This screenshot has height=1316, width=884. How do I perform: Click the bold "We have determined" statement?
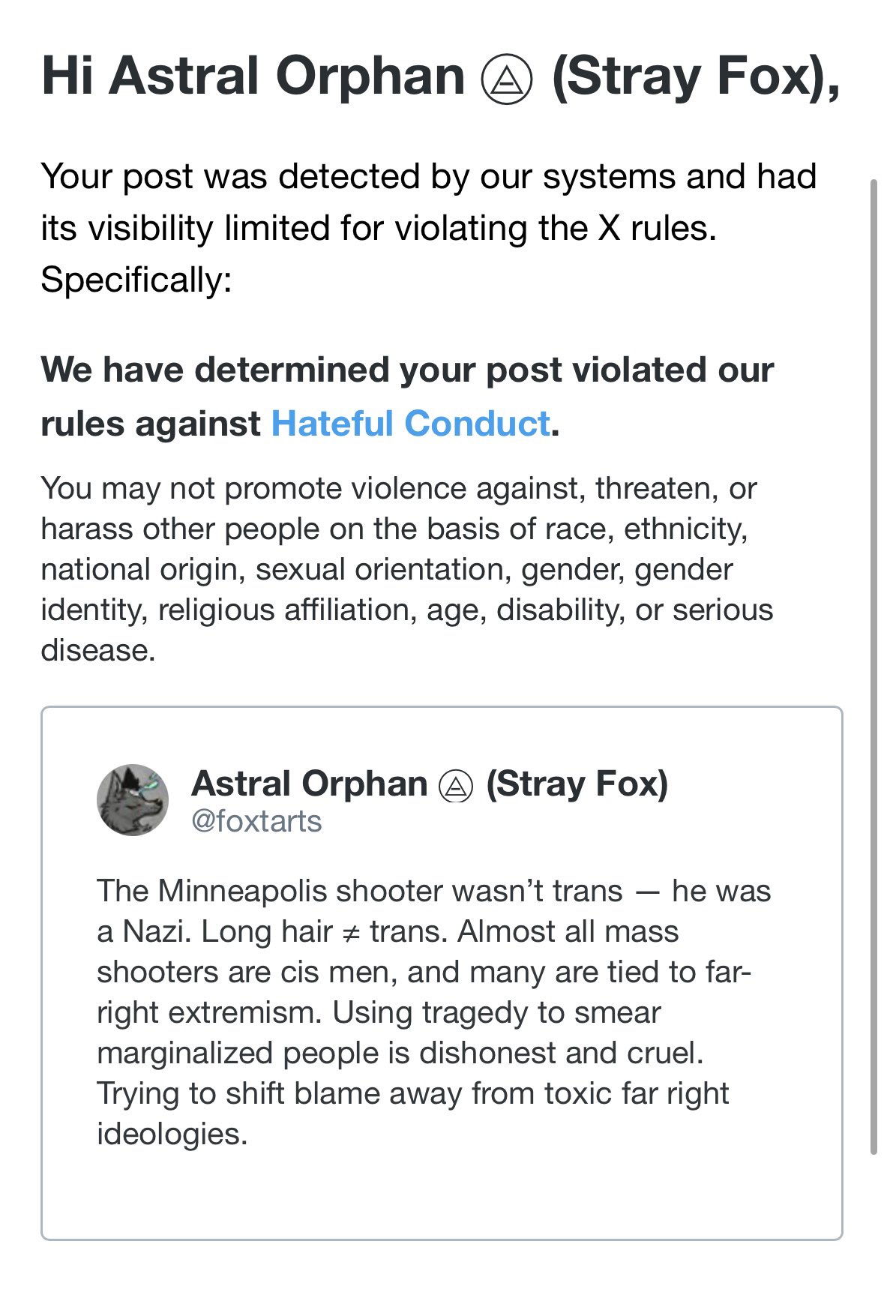[x=406, y=370]
